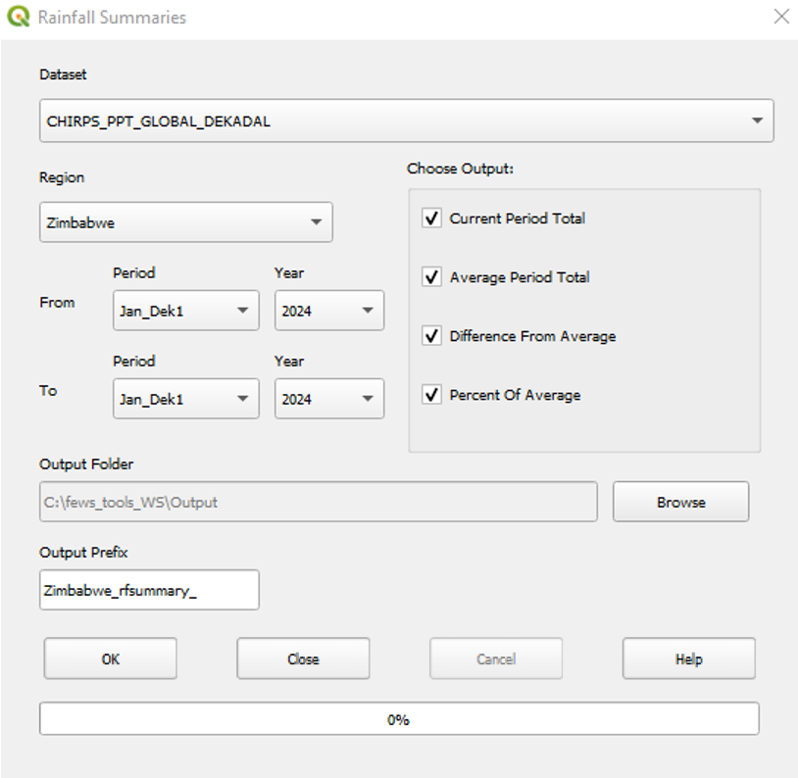Uncheck the Current Period Total checkbox
This screenshot has height=778, width=798.
coord(431,219)
